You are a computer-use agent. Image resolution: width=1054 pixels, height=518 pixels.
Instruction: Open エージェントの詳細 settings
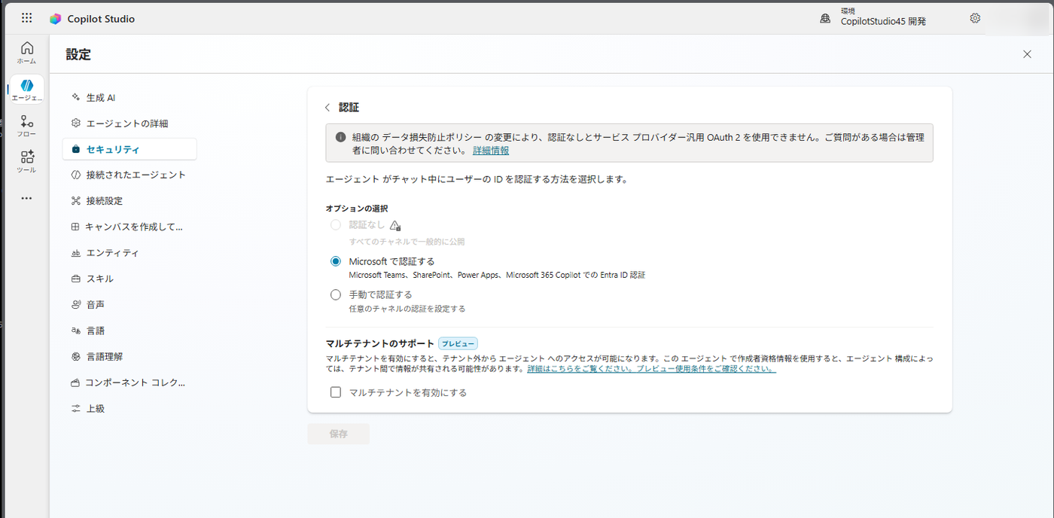[x=129, y=123]
